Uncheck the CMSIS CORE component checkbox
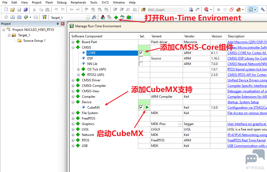The height and width of the screenshot is (172, 267). tap(141, 53)
